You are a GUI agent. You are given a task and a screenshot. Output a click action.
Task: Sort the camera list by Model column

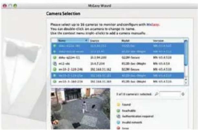coord(137,41)
